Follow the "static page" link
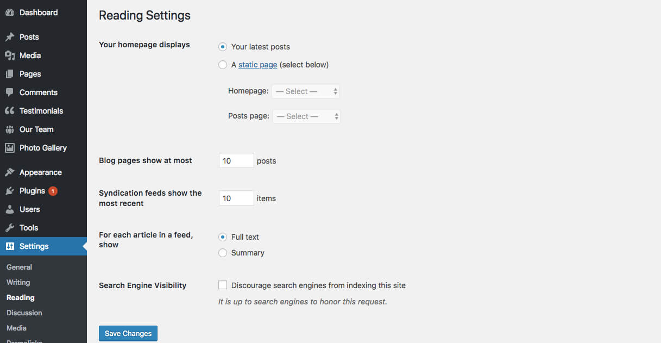This screenshot has width=661, height=343. coord(258,65)
